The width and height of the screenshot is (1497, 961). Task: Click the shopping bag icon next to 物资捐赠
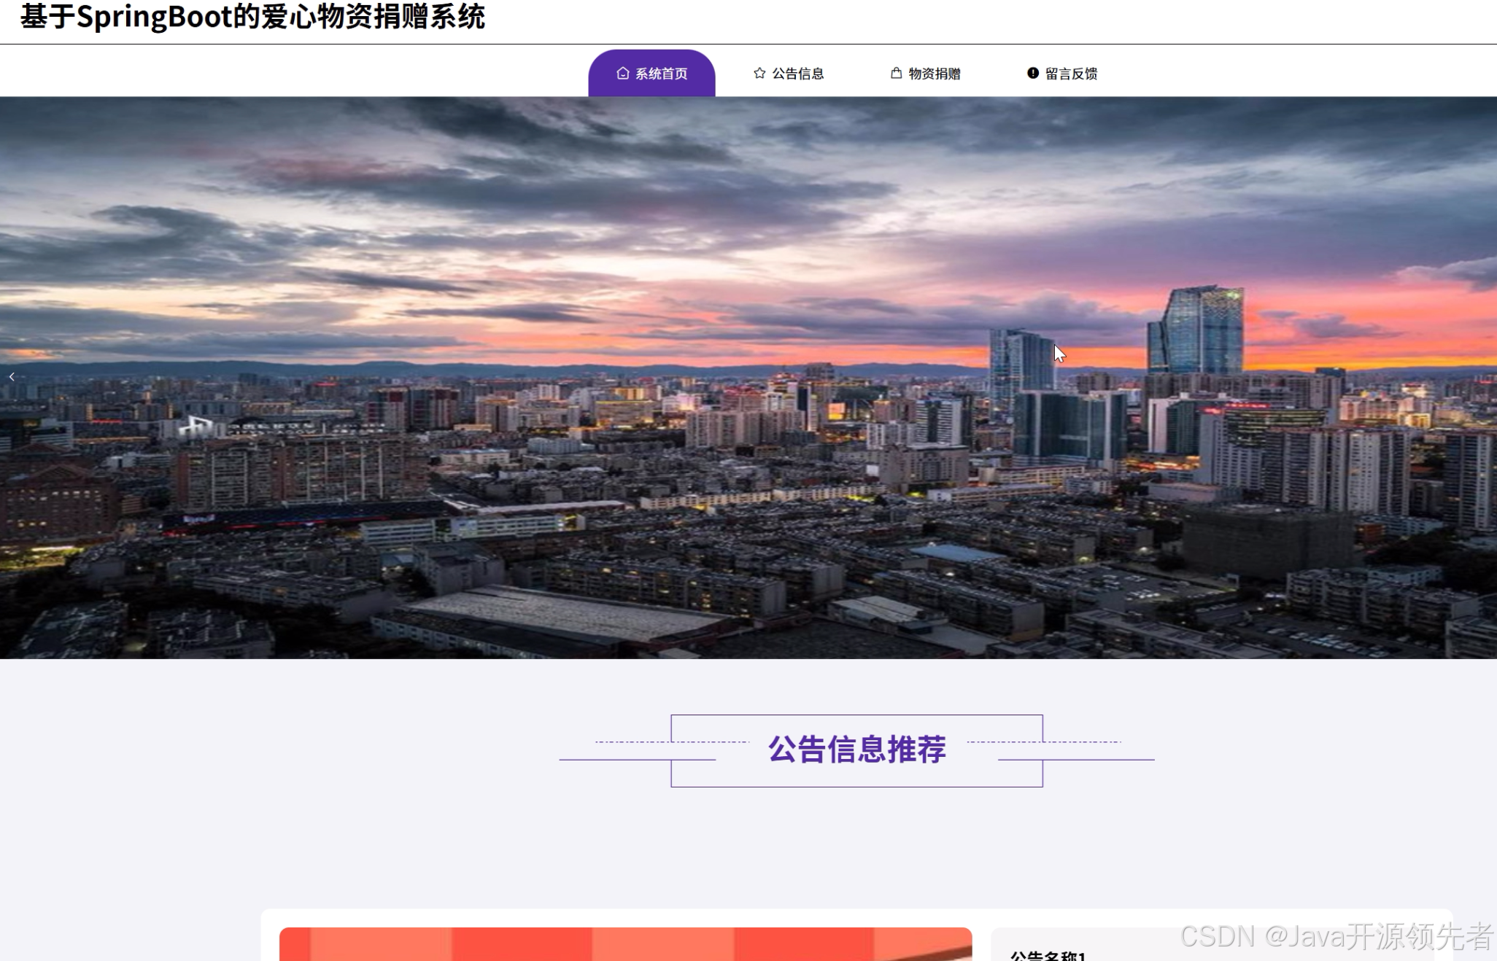[x=896, y=72]
